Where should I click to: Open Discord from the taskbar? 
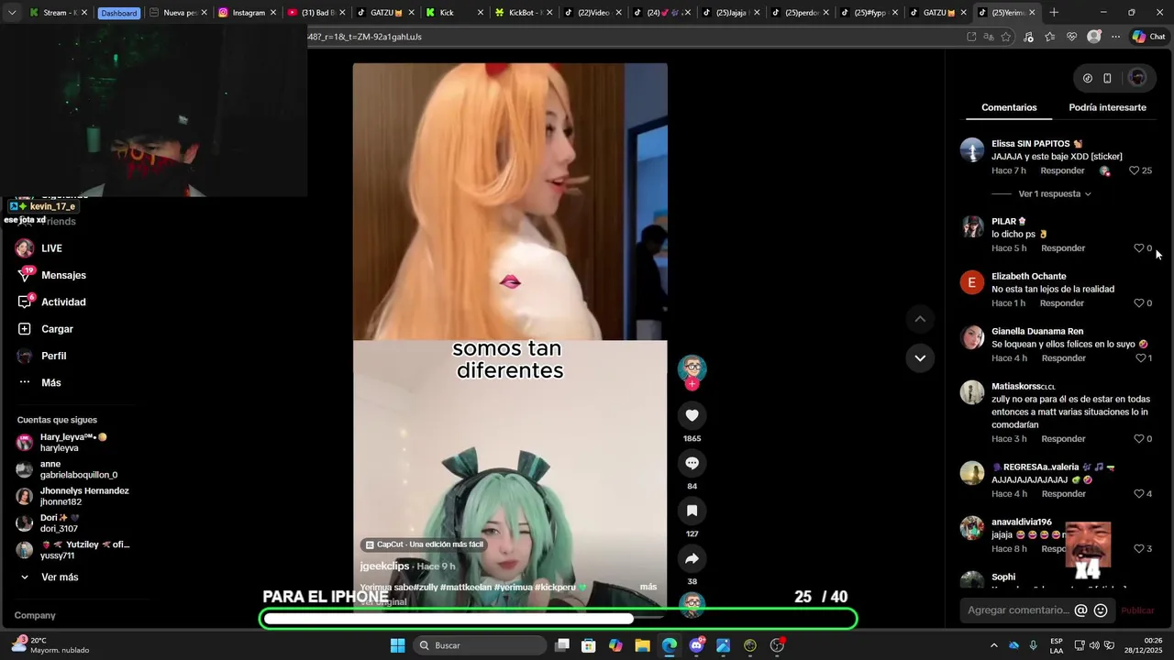(696, 645)
